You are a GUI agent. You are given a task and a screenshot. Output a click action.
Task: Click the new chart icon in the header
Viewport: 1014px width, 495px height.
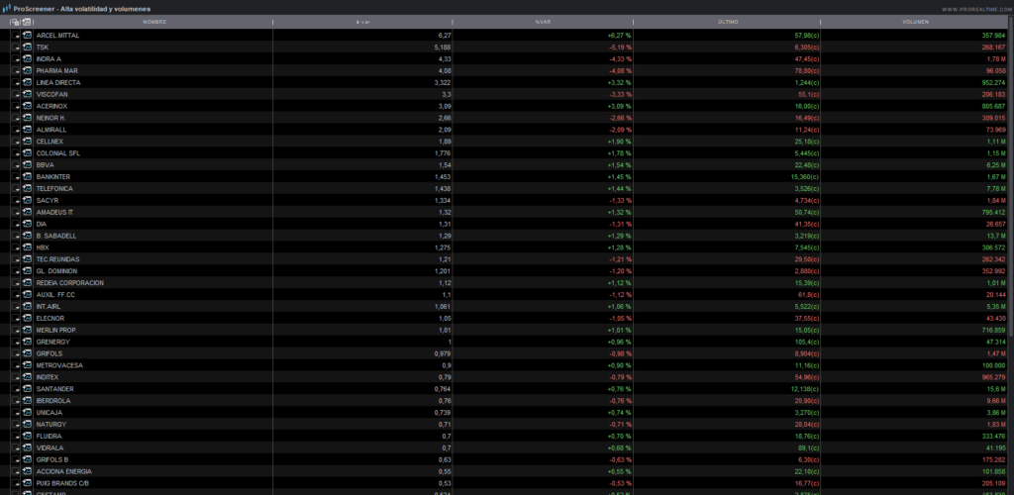27,22
